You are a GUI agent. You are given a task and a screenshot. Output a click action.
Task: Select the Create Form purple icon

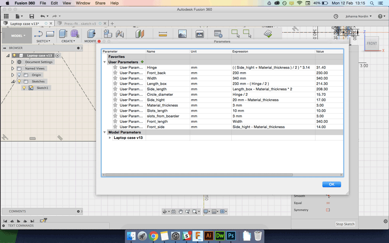click(x=75, y=34)
